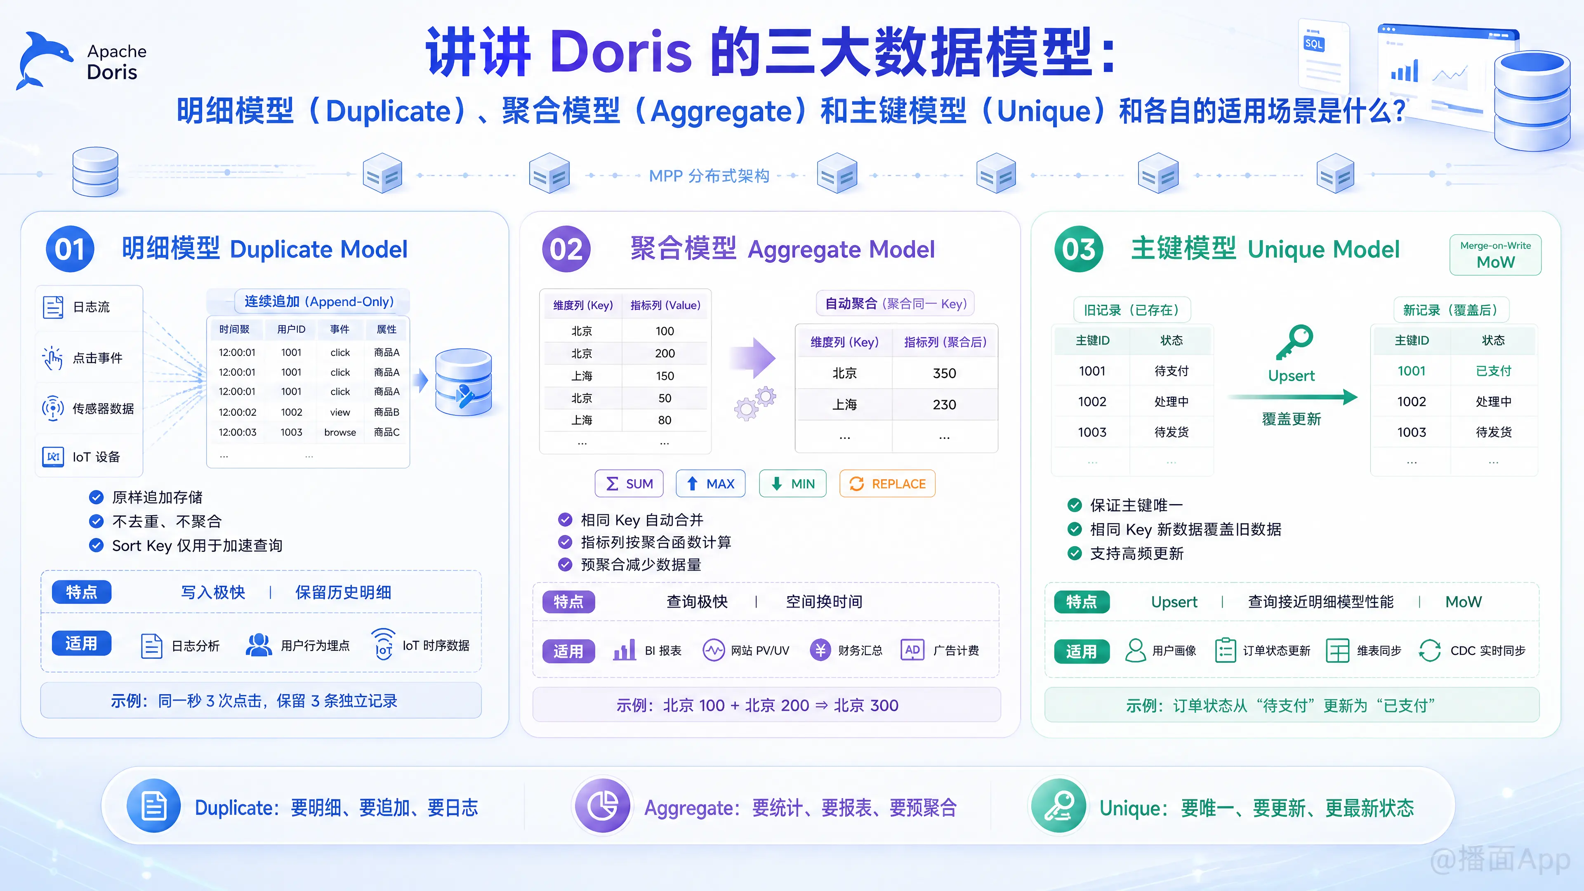Click the 350 aggregated value for 北京
Image resolution: width=1584 pixels, height=891 pixels.
945,373
